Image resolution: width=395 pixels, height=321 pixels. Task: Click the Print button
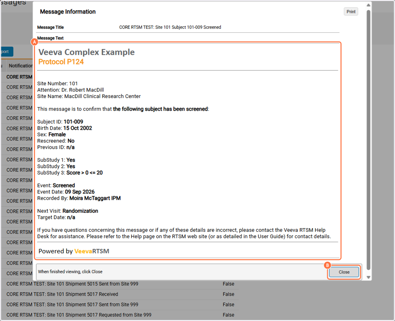pyautogui.click(x=351, y=12)
